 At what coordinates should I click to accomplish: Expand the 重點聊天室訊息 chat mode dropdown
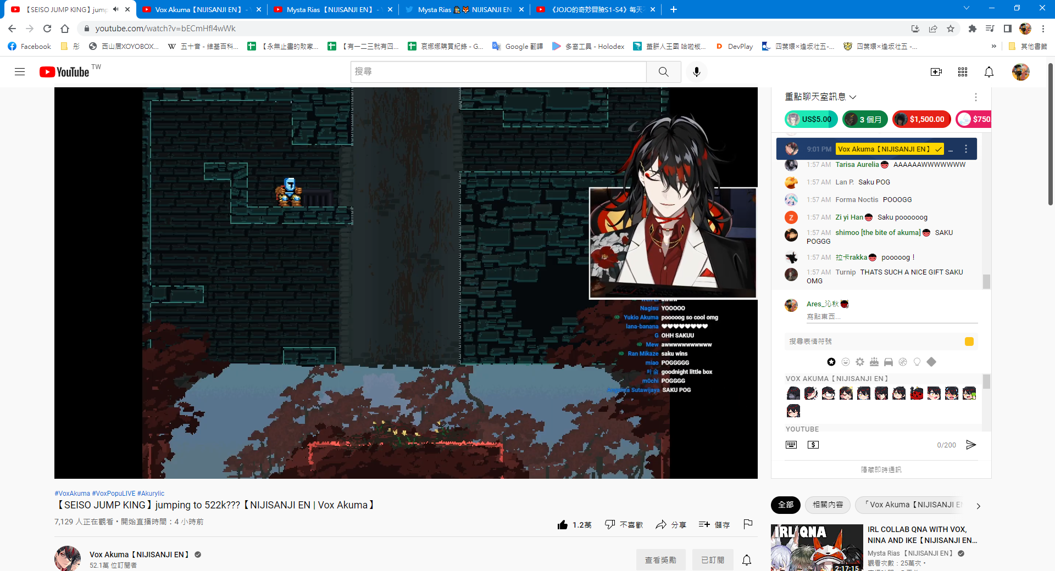[x=820, y=97]
